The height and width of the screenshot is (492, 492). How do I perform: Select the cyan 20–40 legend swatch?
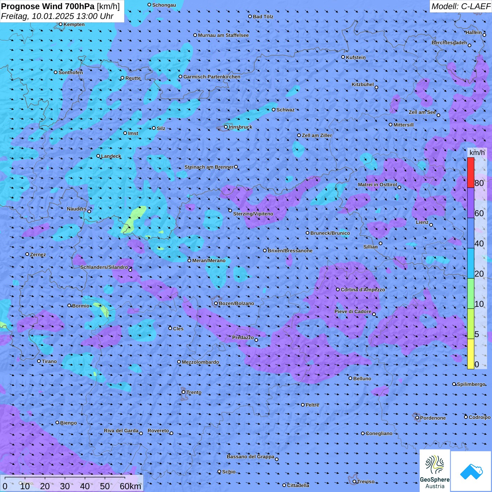(471, 264)
